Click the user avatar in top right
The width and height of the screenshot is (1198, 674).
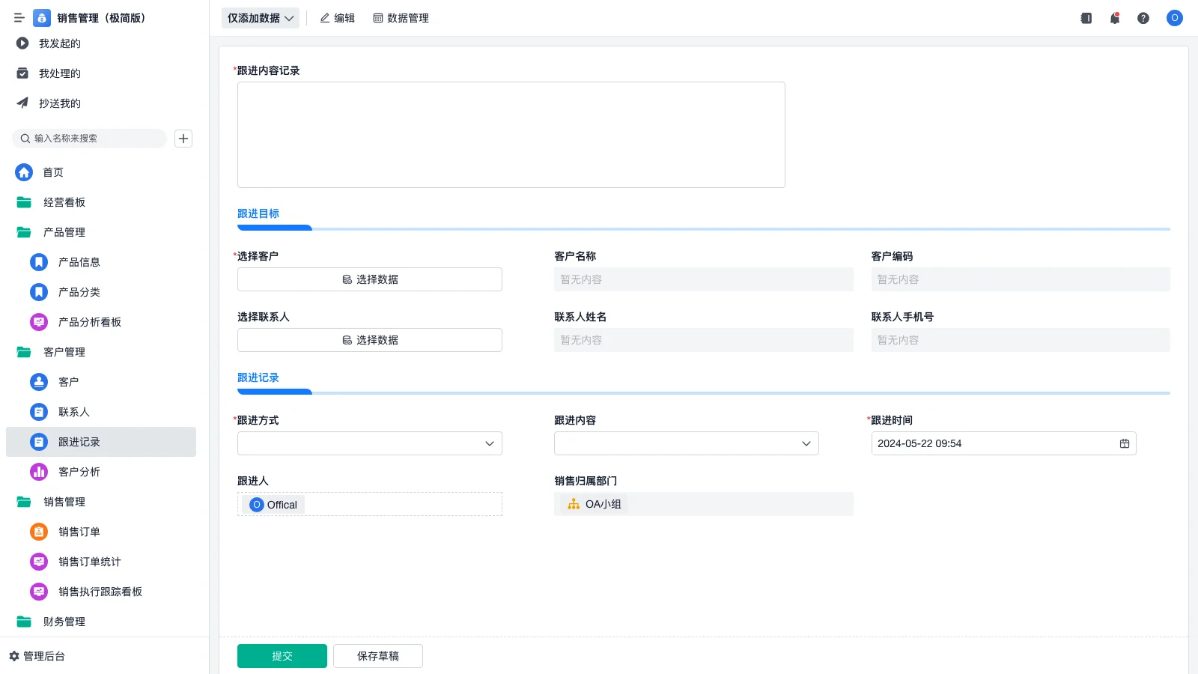1174,18
